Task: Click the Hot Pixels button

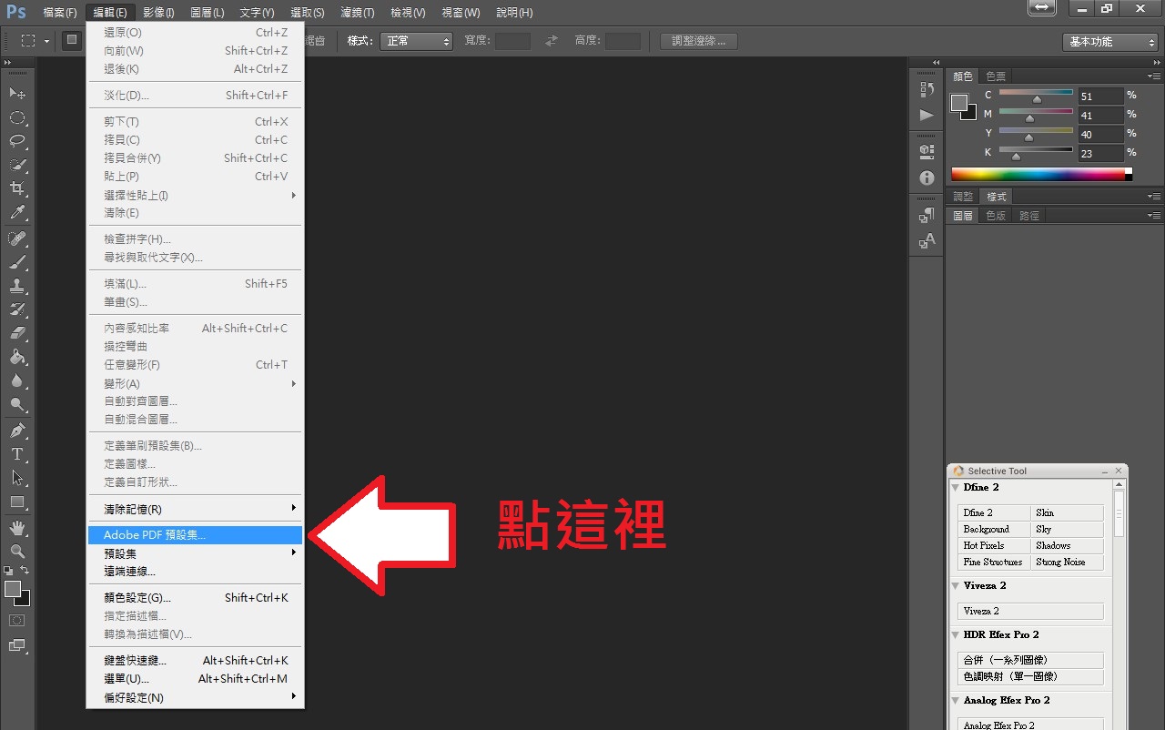Action: click(994, 546)
